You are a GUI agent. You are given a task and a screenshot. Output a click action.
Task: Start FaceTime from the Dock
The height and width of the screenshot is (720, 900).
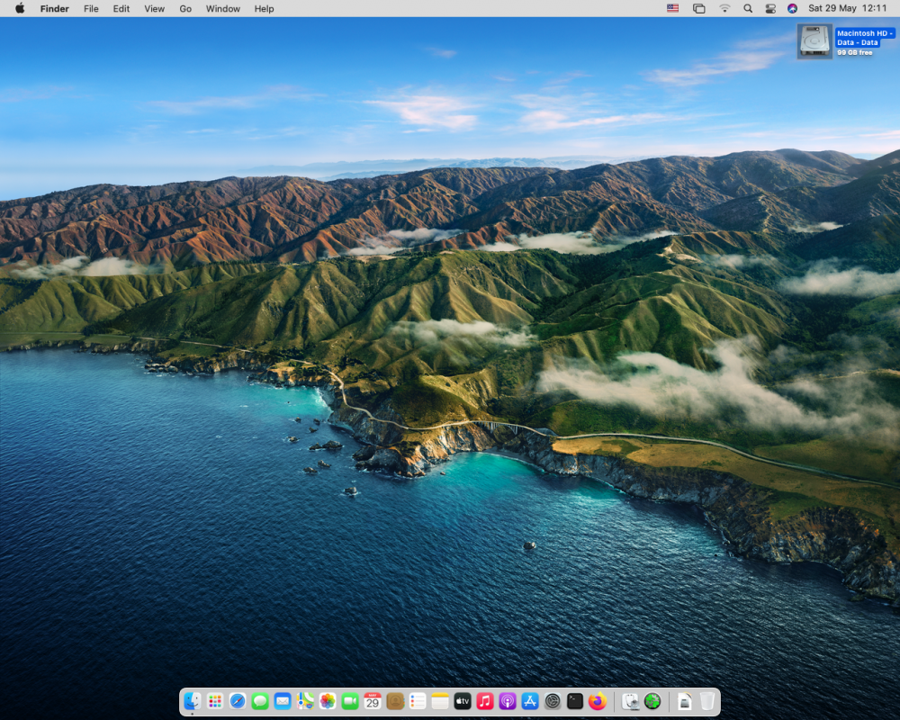350,701
